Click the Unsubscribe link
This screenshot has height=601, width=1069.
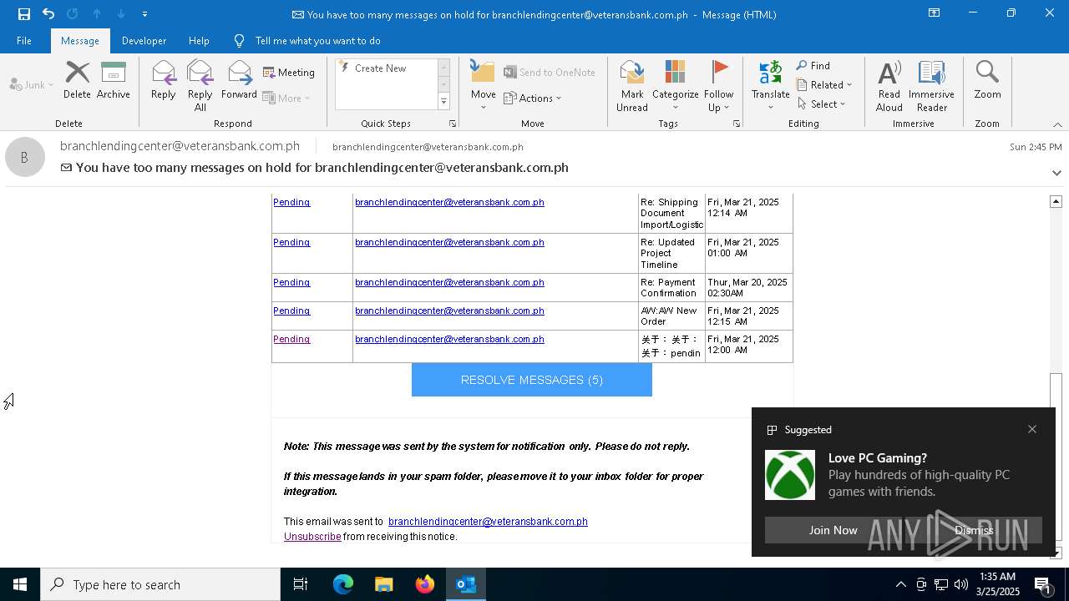pyautogui.click(x=312, y=537)
